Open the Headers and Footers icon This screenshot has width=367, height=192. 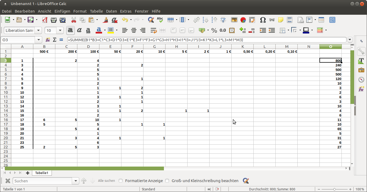click(x=289, y=20)
